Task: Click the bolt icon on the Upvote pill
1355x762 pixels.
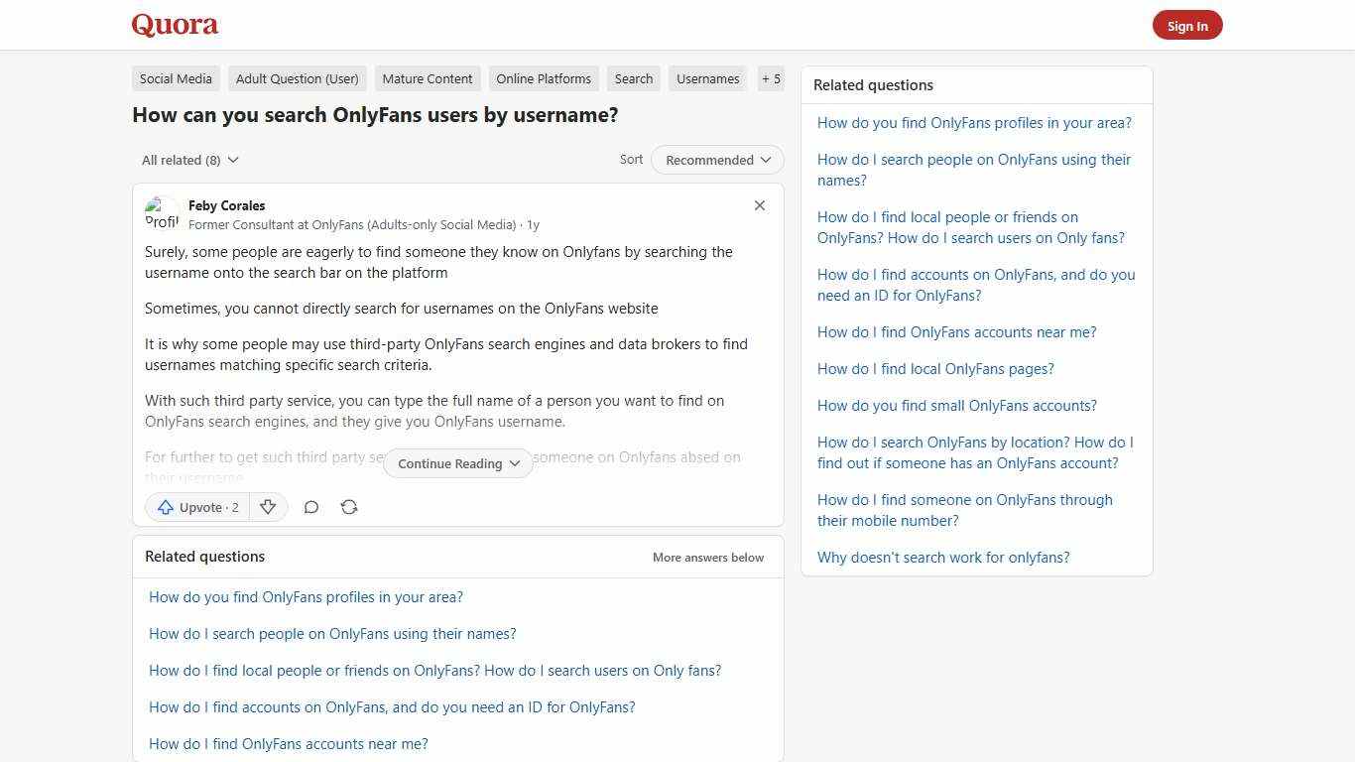Action: point(166,507)
